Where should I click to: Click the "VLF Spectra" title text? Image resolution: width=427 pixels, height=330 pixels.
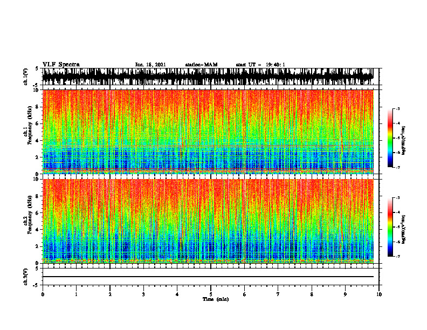click(x=61, y=64)
